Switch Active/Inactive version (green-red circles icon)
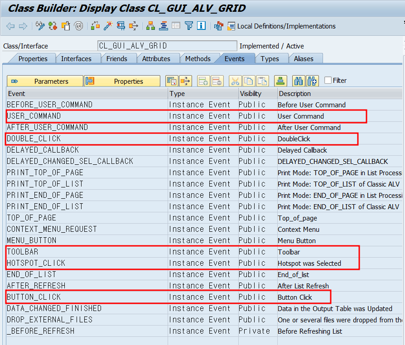 53,26
